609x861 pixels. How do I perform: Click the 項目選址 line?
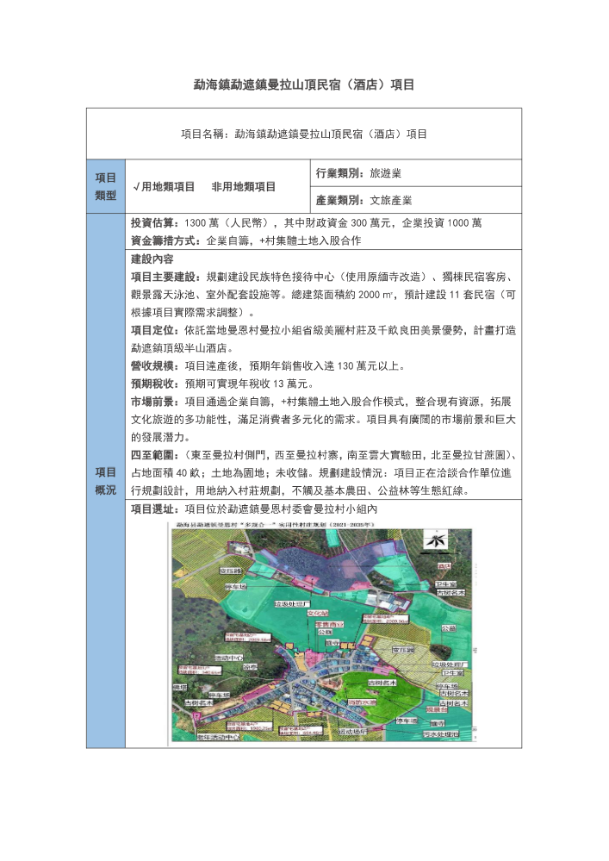[254, 509]
